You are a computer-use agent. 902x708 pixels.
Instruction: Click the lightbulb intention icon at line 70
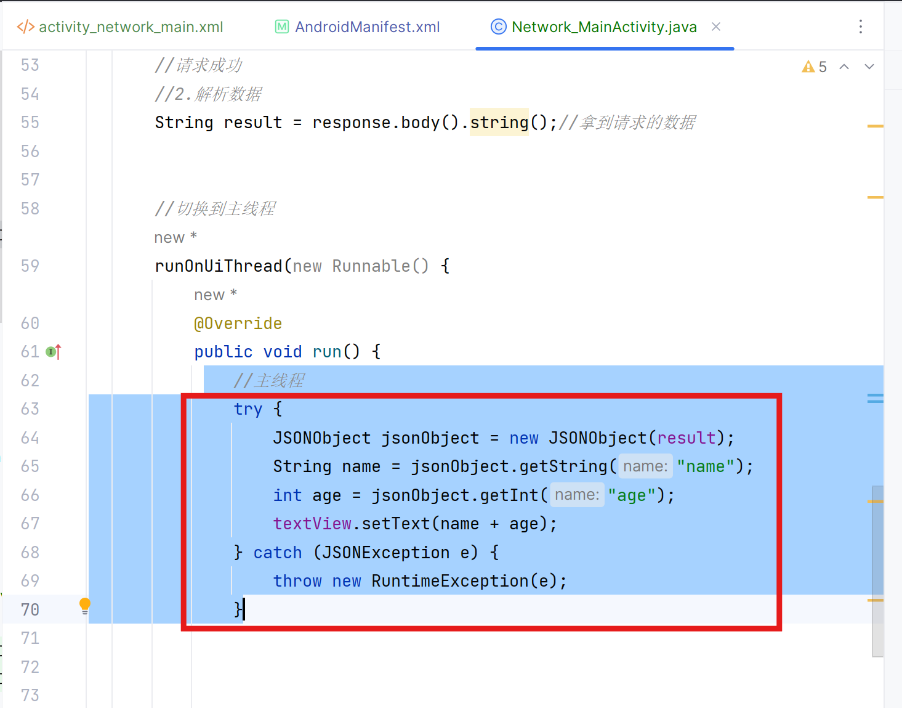click(85, 605)
